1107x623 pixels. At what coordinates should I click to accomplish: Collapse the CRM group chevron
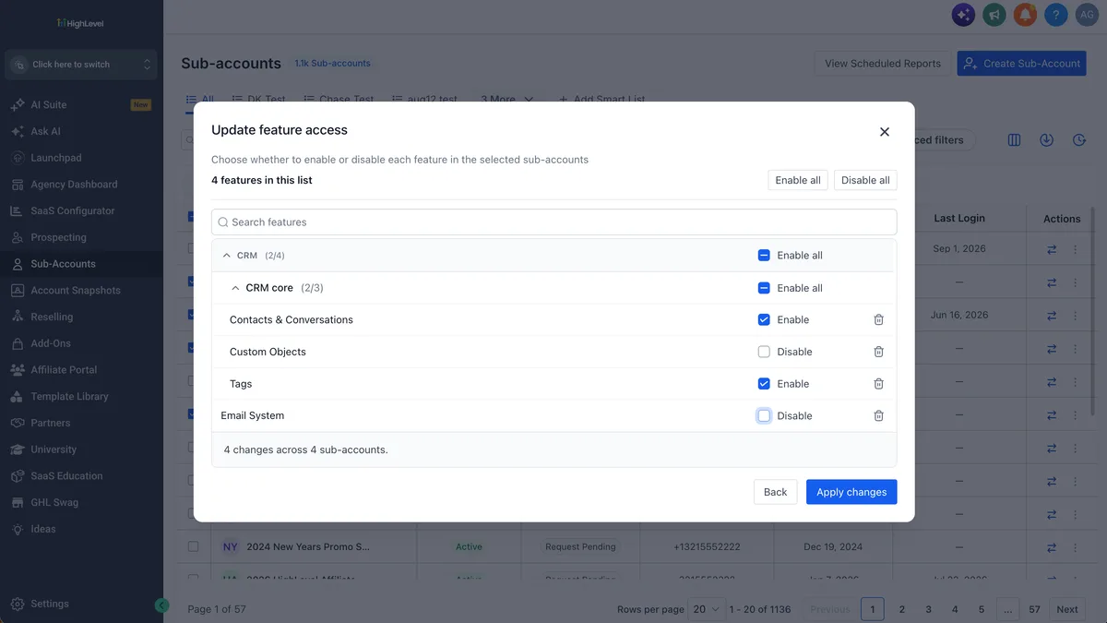click(x=227, y=255)
